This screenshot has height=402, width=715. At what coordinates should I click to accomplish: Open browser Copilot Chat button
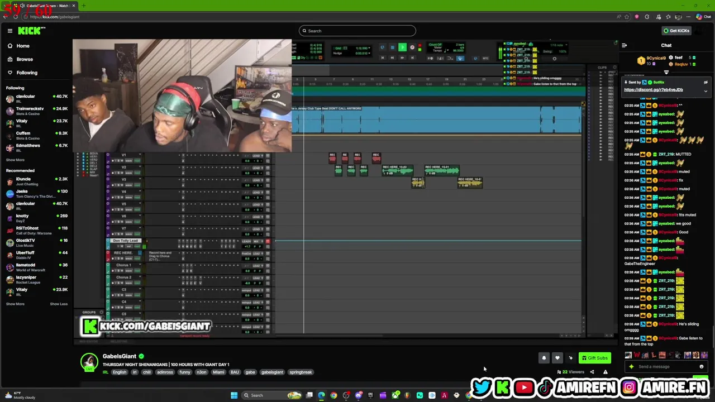(x=703, y=17)
